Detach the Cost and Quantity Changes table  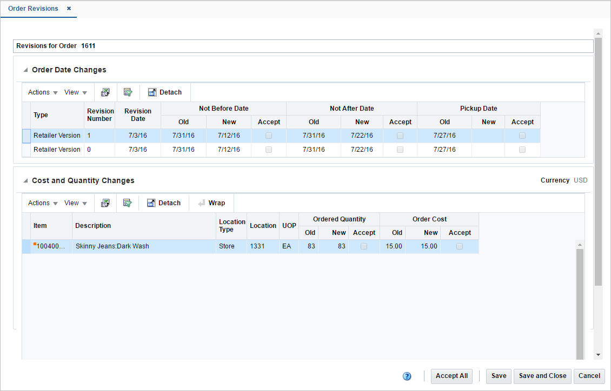(x=164, y=203)
